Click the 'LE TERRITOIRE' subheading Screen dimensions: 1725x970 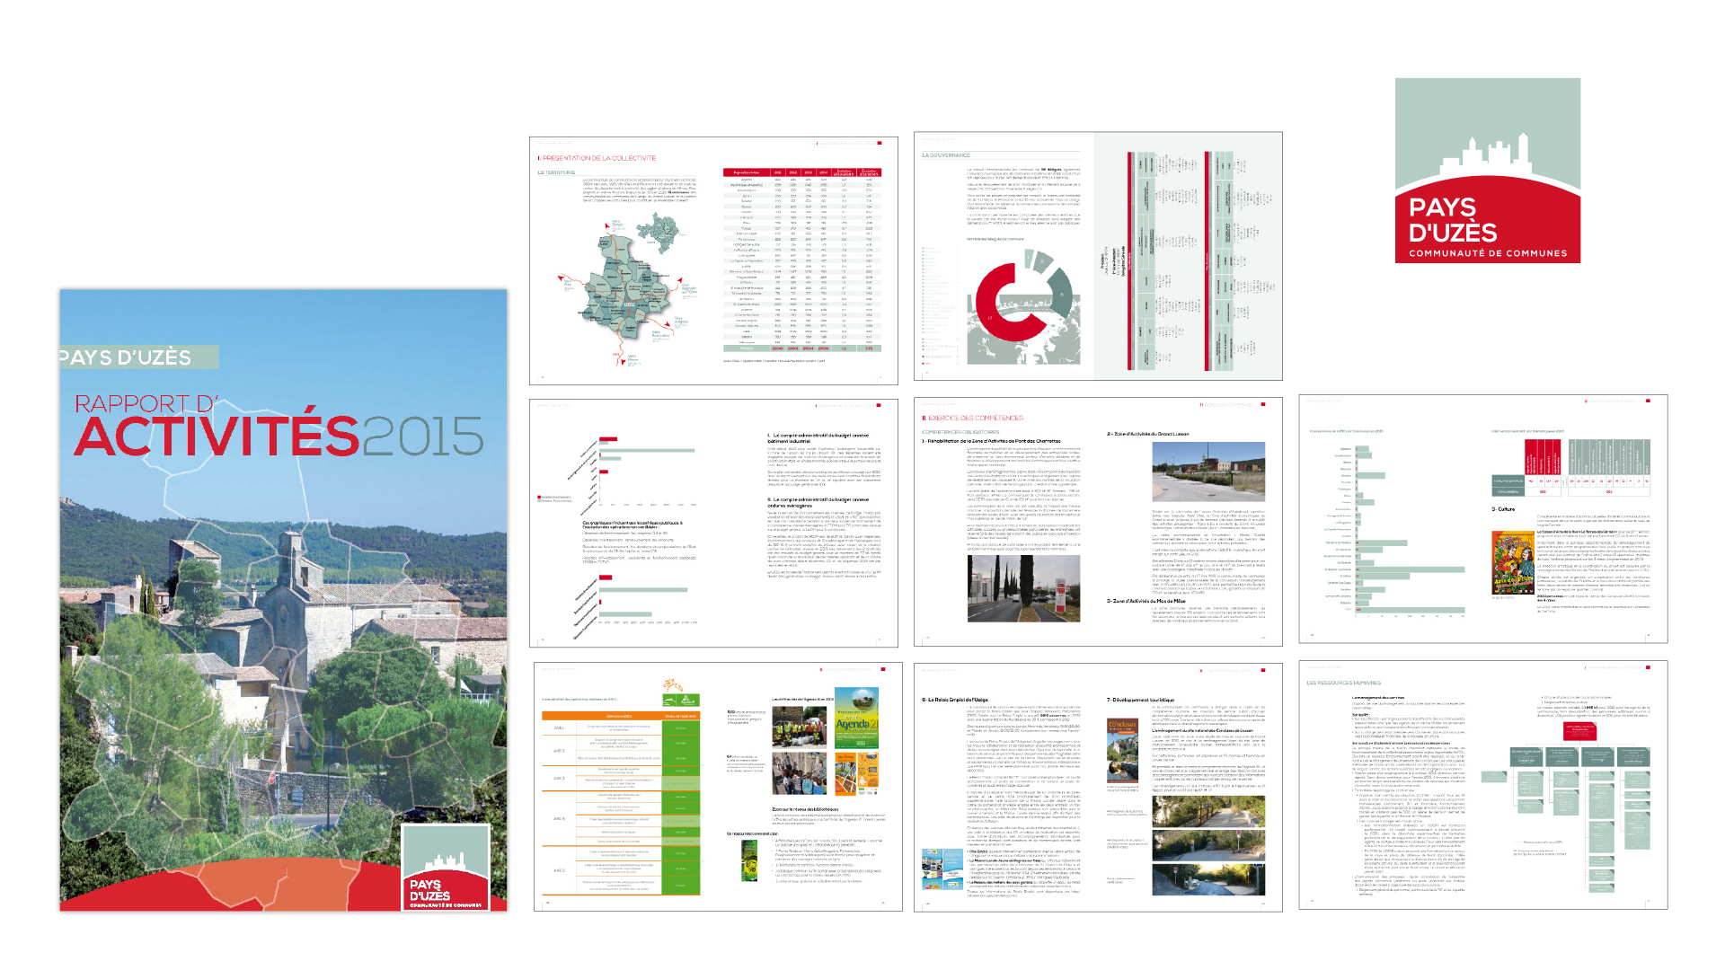click(x=556, y=172)
